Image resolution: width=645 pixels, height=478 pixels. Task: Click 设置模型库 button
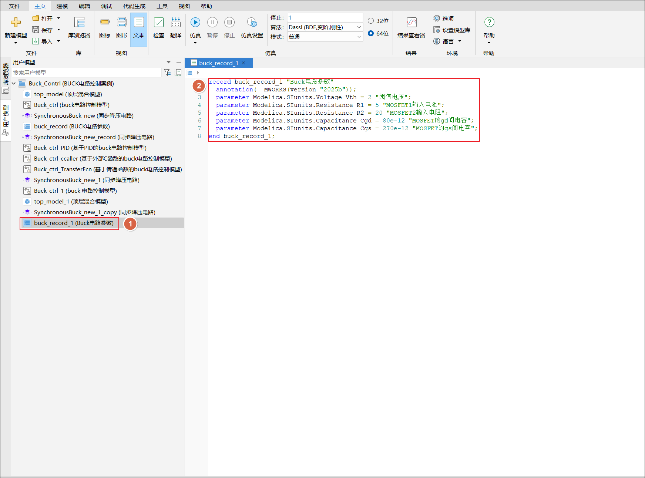452,30
